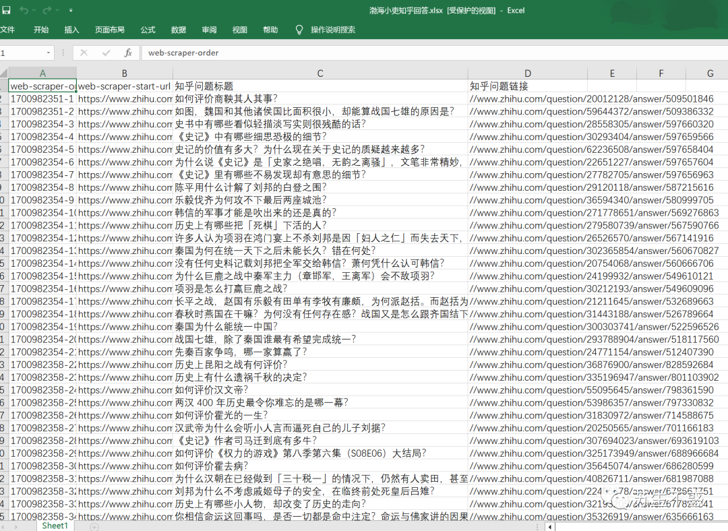The height and width of the screenshot is (531, 728).
Task: Select column A header
Action: click(x=42, y=73)
